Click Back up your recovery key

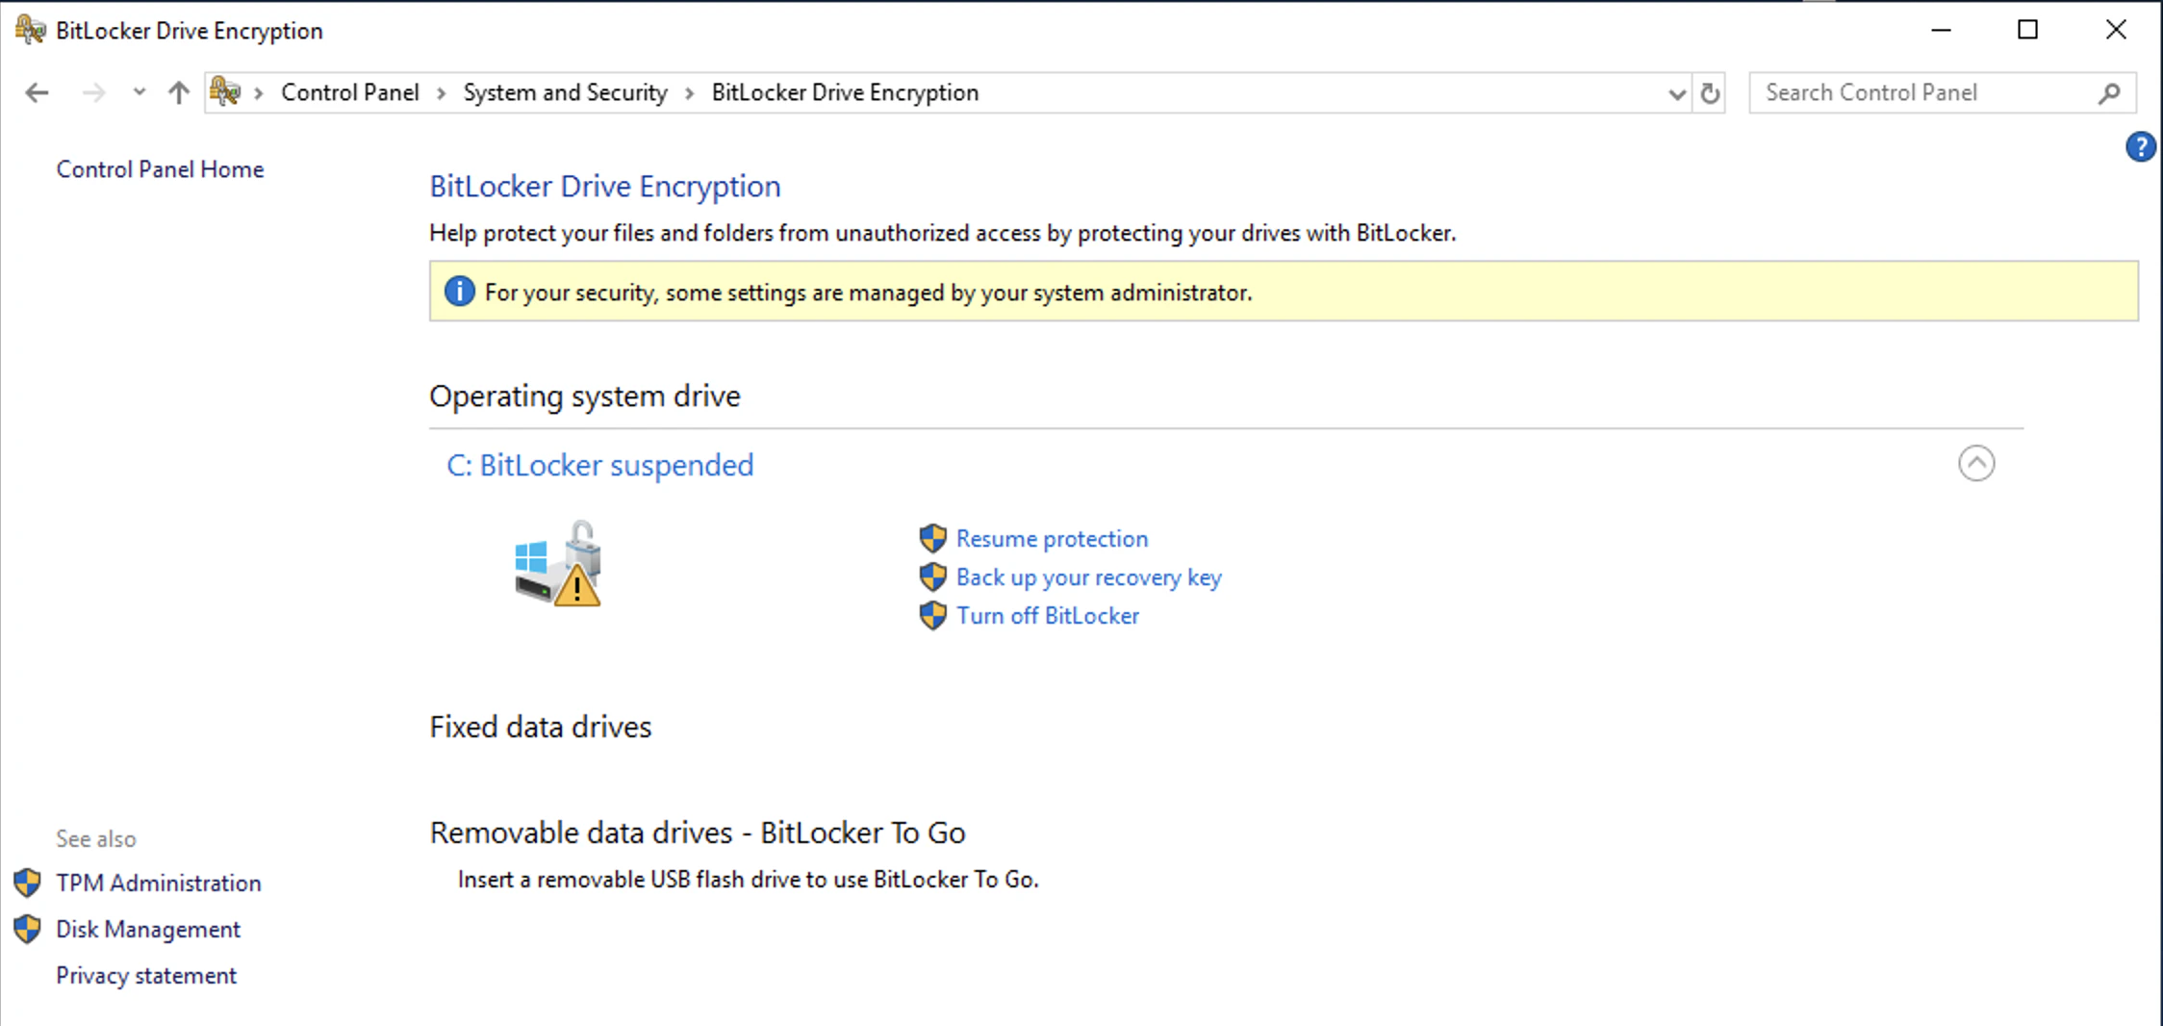tap(1088, 577)
